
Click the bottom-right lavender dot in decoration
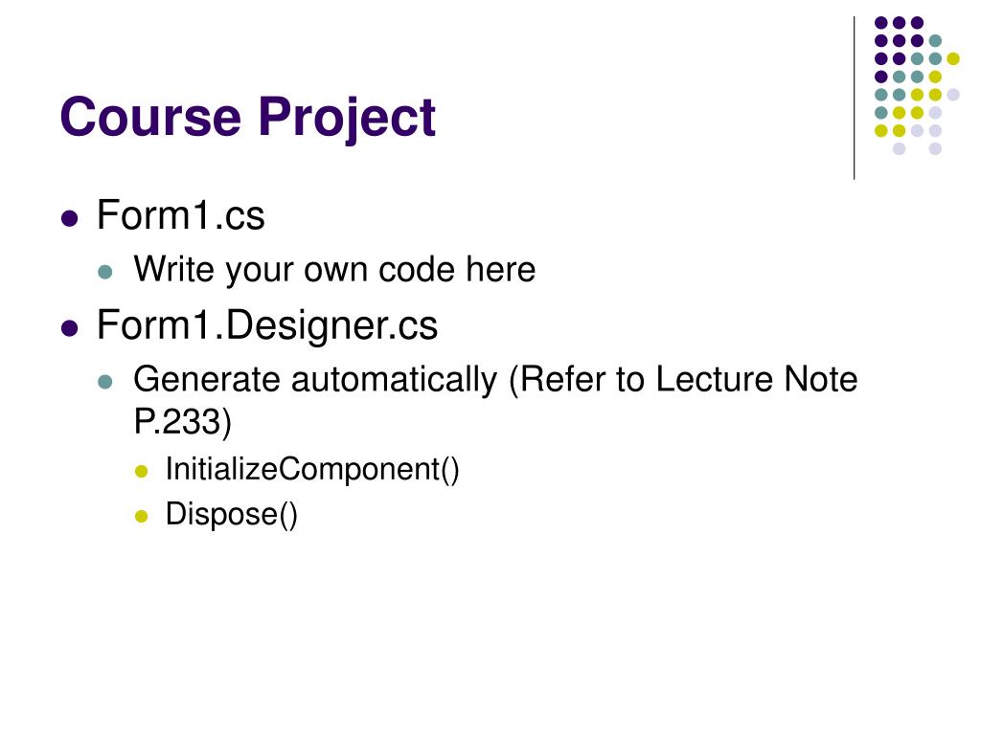[x=935, y=148]
